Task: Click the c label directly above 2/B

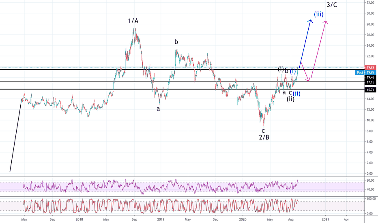Action: coord(263,131)
